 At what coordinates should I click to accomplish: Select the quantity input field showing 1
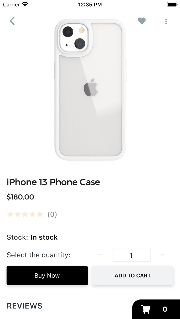click(x=131, y=255)
